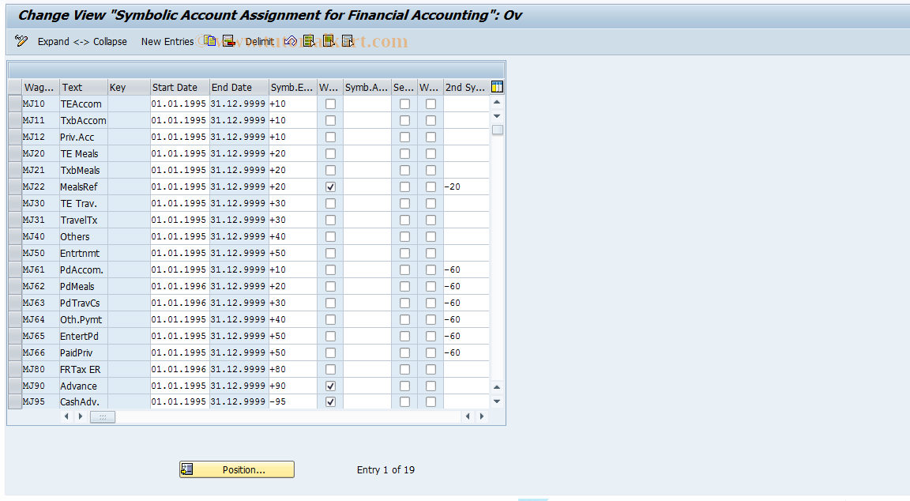Click left arrow at right end of horizontal scrollbar

(x=468, y=416)
